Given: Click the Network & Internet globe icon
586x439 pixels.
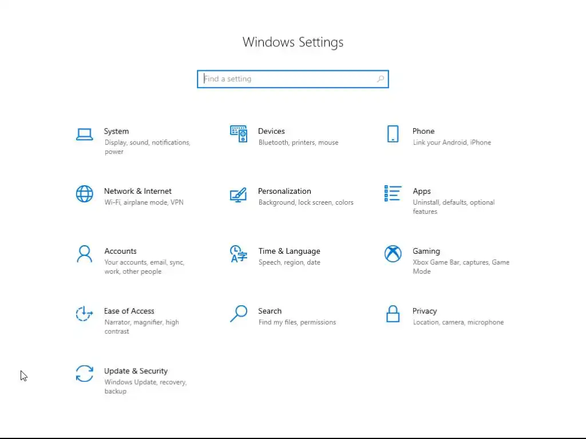Looking at the screenshot, I should coord(85,194).
